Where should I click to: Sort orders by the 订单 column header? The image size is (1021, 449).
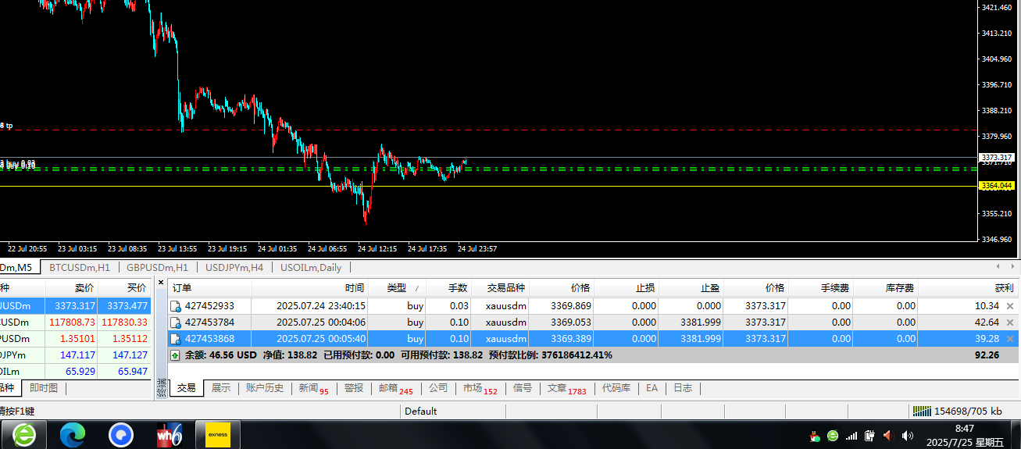click(209, 288)
